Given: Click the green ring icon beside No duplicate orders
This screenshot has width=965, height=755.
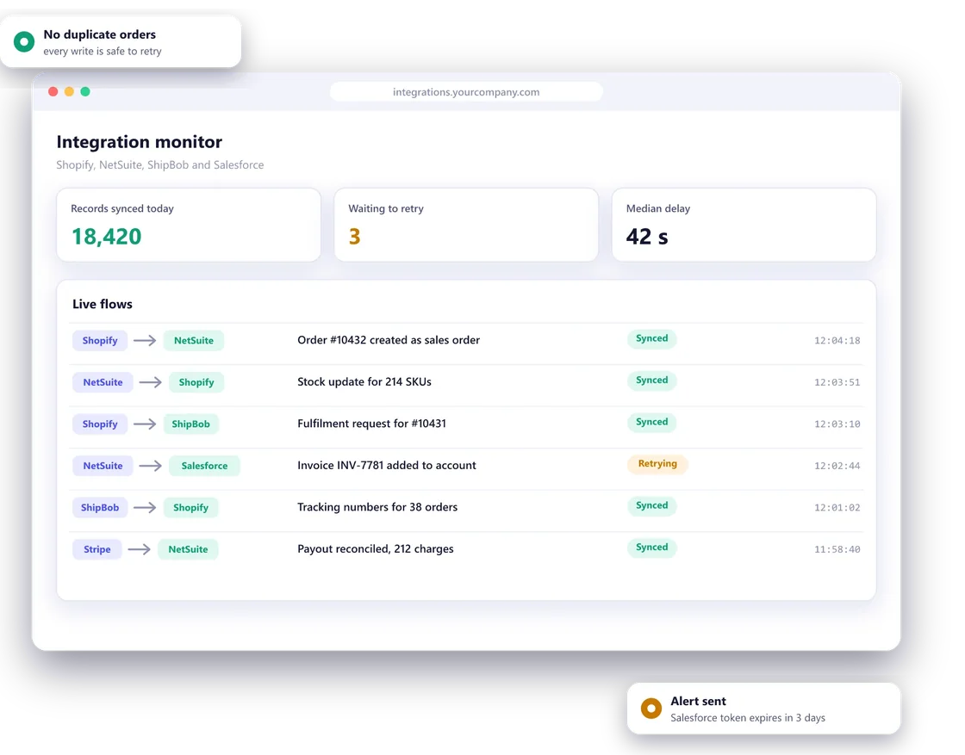Looking at the screenshot, I should [24, 42].
